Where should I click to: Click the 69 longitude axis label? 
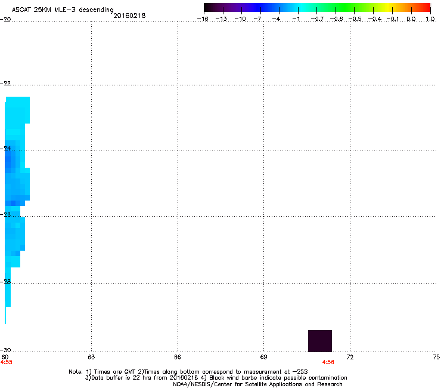point(263,357)
